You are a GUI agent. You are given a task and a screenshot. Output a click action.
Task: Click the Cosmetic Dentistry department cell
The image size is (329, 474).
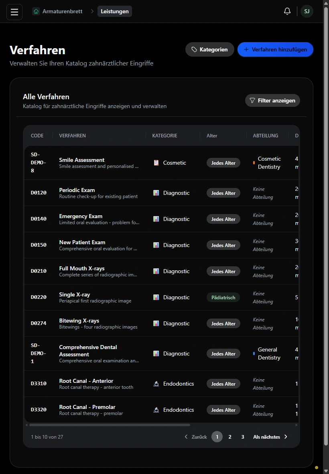(267, 163)
